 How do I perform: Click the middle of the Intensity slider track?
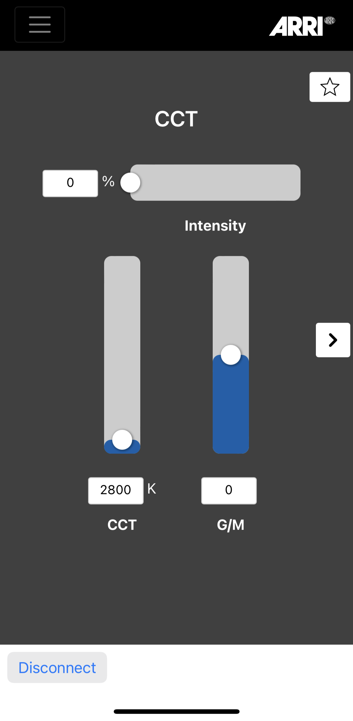215,183
